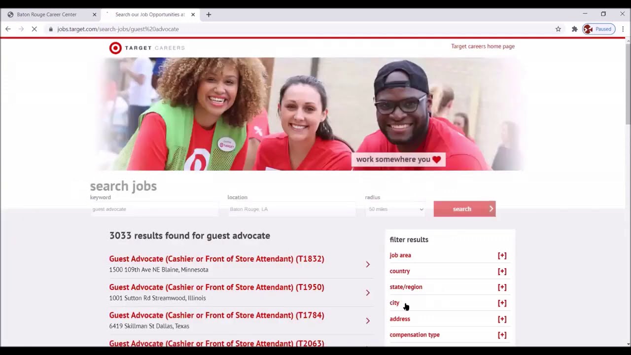Click the state/region filter label
This screenshot has width=631, height=355.
[406, 287]
